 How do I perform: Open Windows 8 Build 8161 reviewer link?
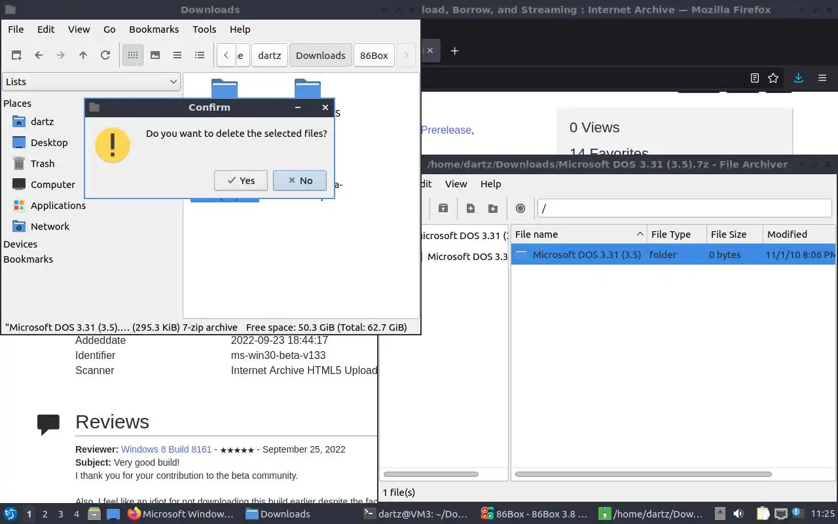166,449
